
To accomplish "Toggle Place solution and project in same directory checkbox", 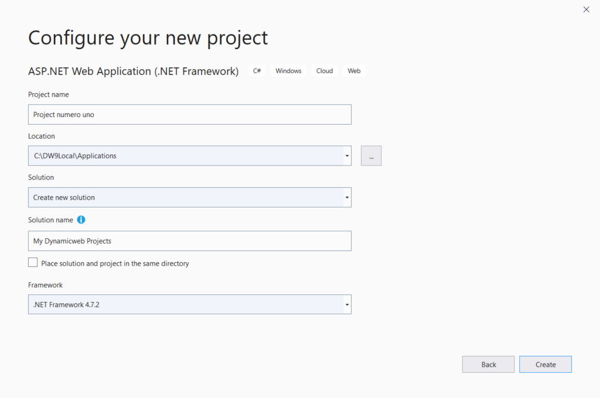I will (x=33, y=263).
